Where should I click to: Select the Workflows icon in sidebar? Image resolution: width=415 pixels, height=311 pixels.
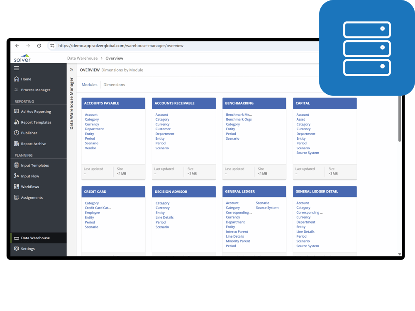coord(15,187)
